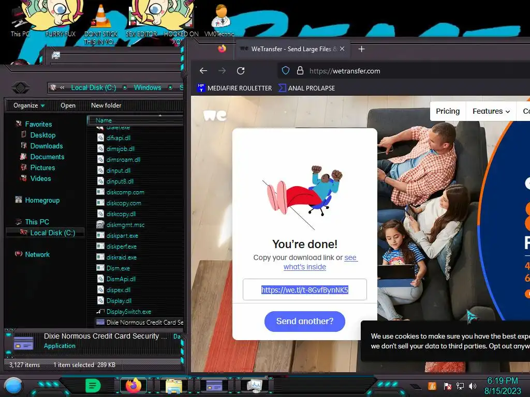
Task: Select dimsjob.dll file
Action: click(x=120, y=148)
